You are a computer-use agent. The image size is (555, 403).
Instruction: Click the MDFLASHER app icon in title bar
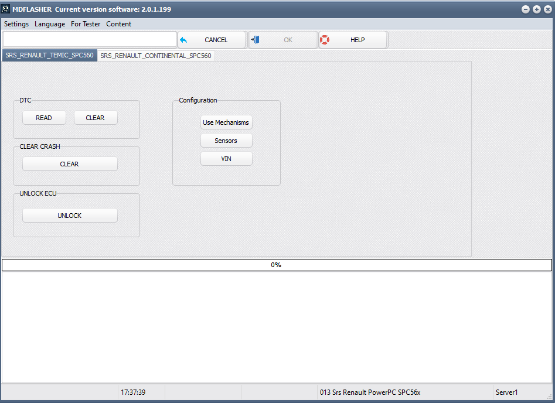6,9
